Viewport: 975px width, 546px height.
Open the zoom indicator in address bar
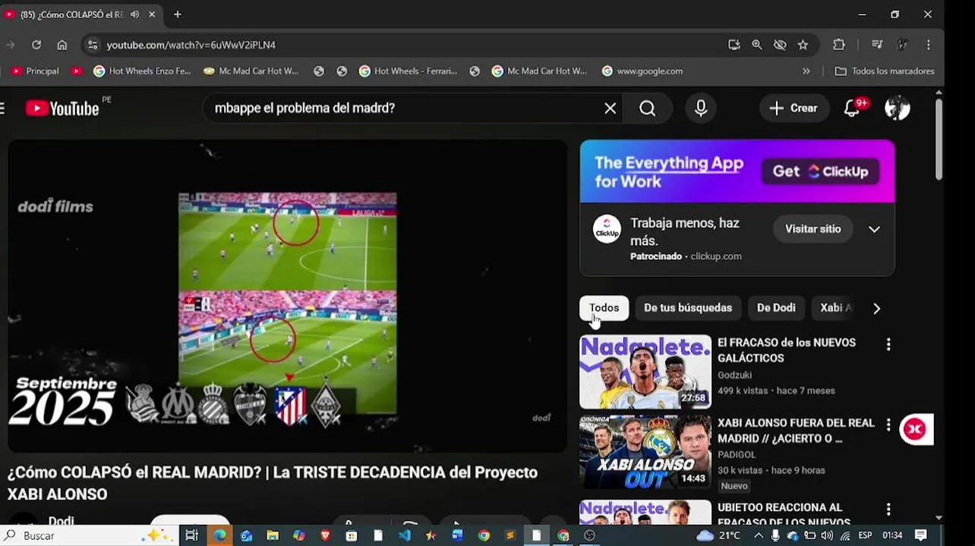tap(757, 45)
